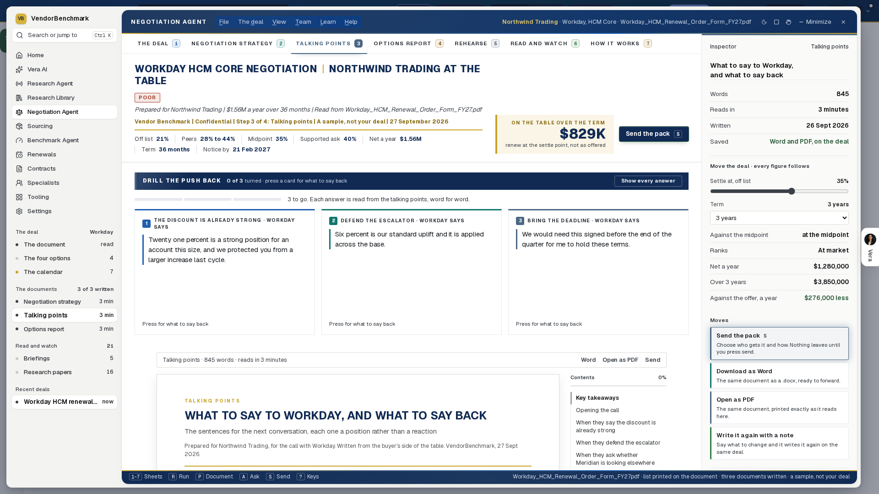Image resolution: width=879 pixels, height=494 pixels.
Task: Turn the Defend the Escalator card
Action: click(x=411, y=272)
